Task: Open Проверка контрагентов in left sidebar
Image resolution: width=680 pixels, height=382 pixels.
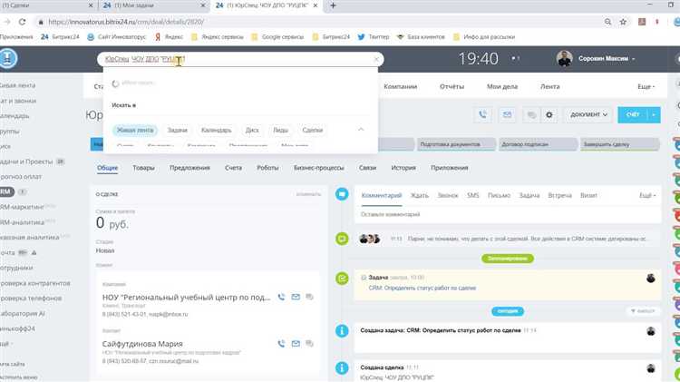Action: (35, 283)
